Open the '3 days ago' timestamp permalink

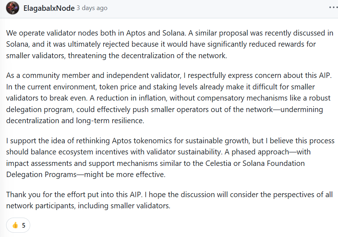click(x=92, y=8)
